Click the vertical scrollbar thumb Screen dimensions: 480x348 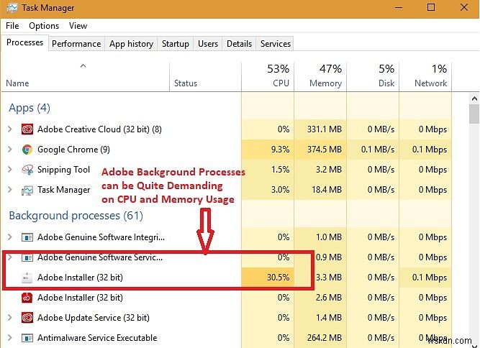[x=474, y=114]
